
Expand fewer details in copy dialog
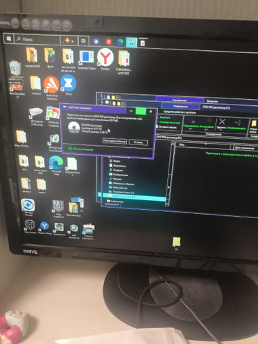(x=80, y=149)
